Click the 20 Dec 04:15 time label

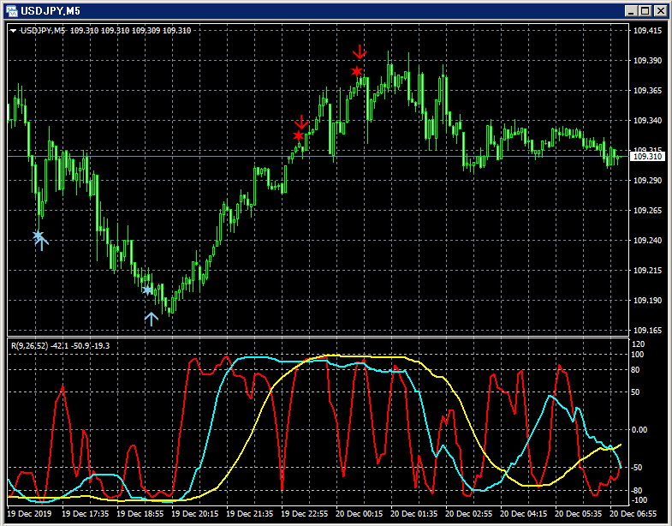[x=524, y=513]
